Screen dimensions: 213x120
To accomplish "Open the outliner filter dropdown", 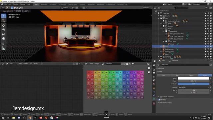I will (x=207, y=8).
